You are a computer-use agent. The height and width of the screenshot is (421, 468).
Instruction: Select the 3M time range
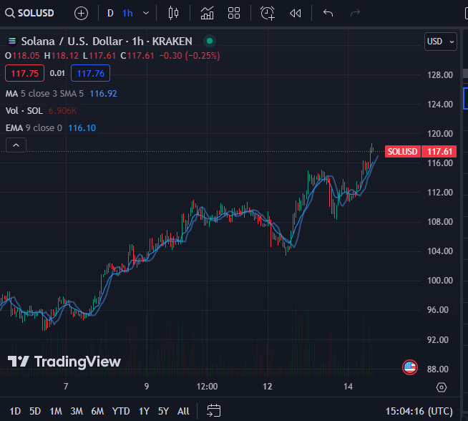[x=77, y=411]
